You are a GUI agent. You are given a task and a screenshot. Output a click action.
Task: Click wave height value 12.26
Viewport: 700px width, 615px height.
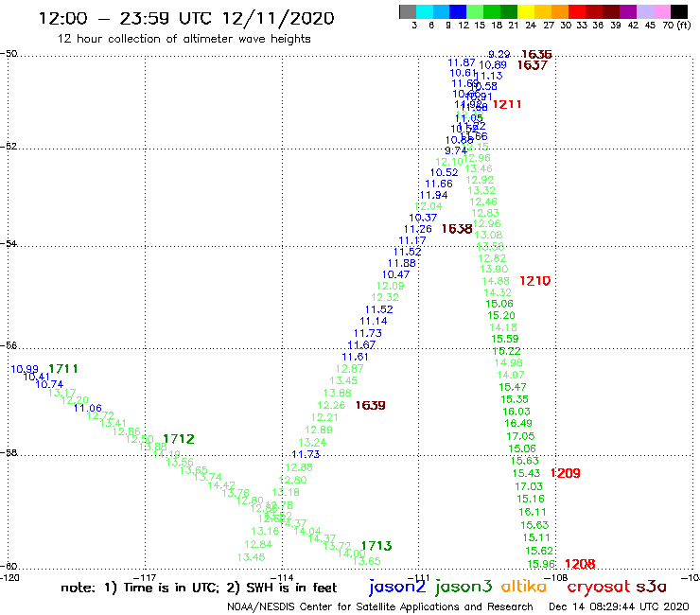[331, 405]
